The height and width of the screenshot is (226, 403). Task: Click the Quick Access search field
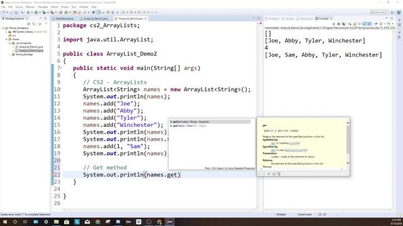click(378, 13)
